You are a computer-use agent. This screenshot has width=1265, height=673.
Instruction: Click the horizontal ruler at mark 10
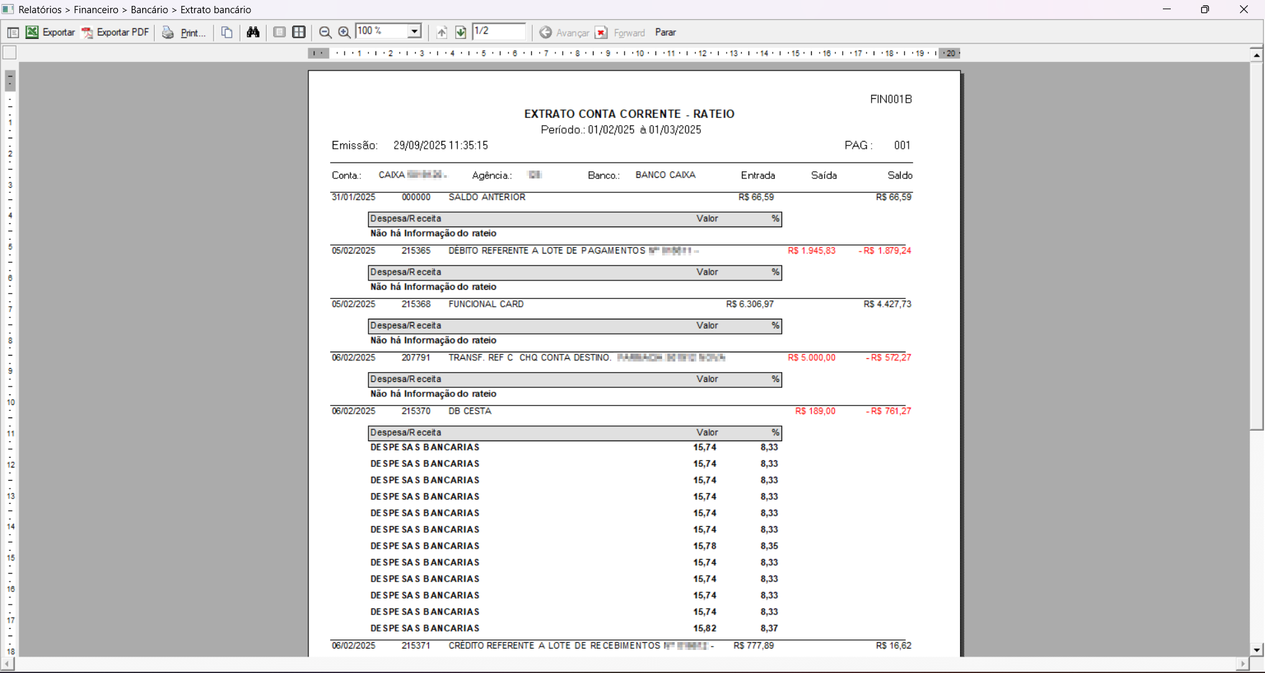coord(640,53)
